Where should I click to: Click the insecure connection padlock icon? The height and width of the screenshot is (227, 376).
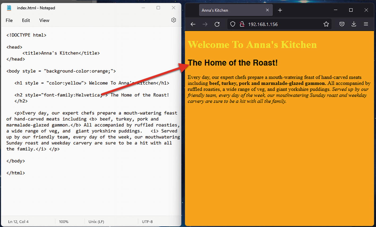click(x=242, y=24)
